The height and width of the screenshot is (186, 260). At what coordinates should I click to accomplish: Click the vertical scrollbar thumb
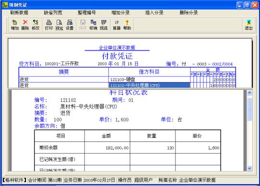point(249,110)
